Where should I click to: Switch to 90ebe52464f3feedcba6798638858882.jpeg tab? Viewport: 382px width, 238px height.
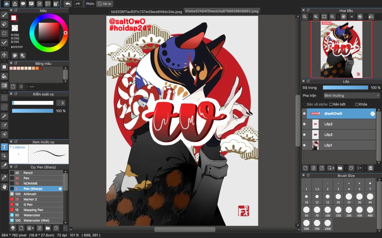pos(222,11)
